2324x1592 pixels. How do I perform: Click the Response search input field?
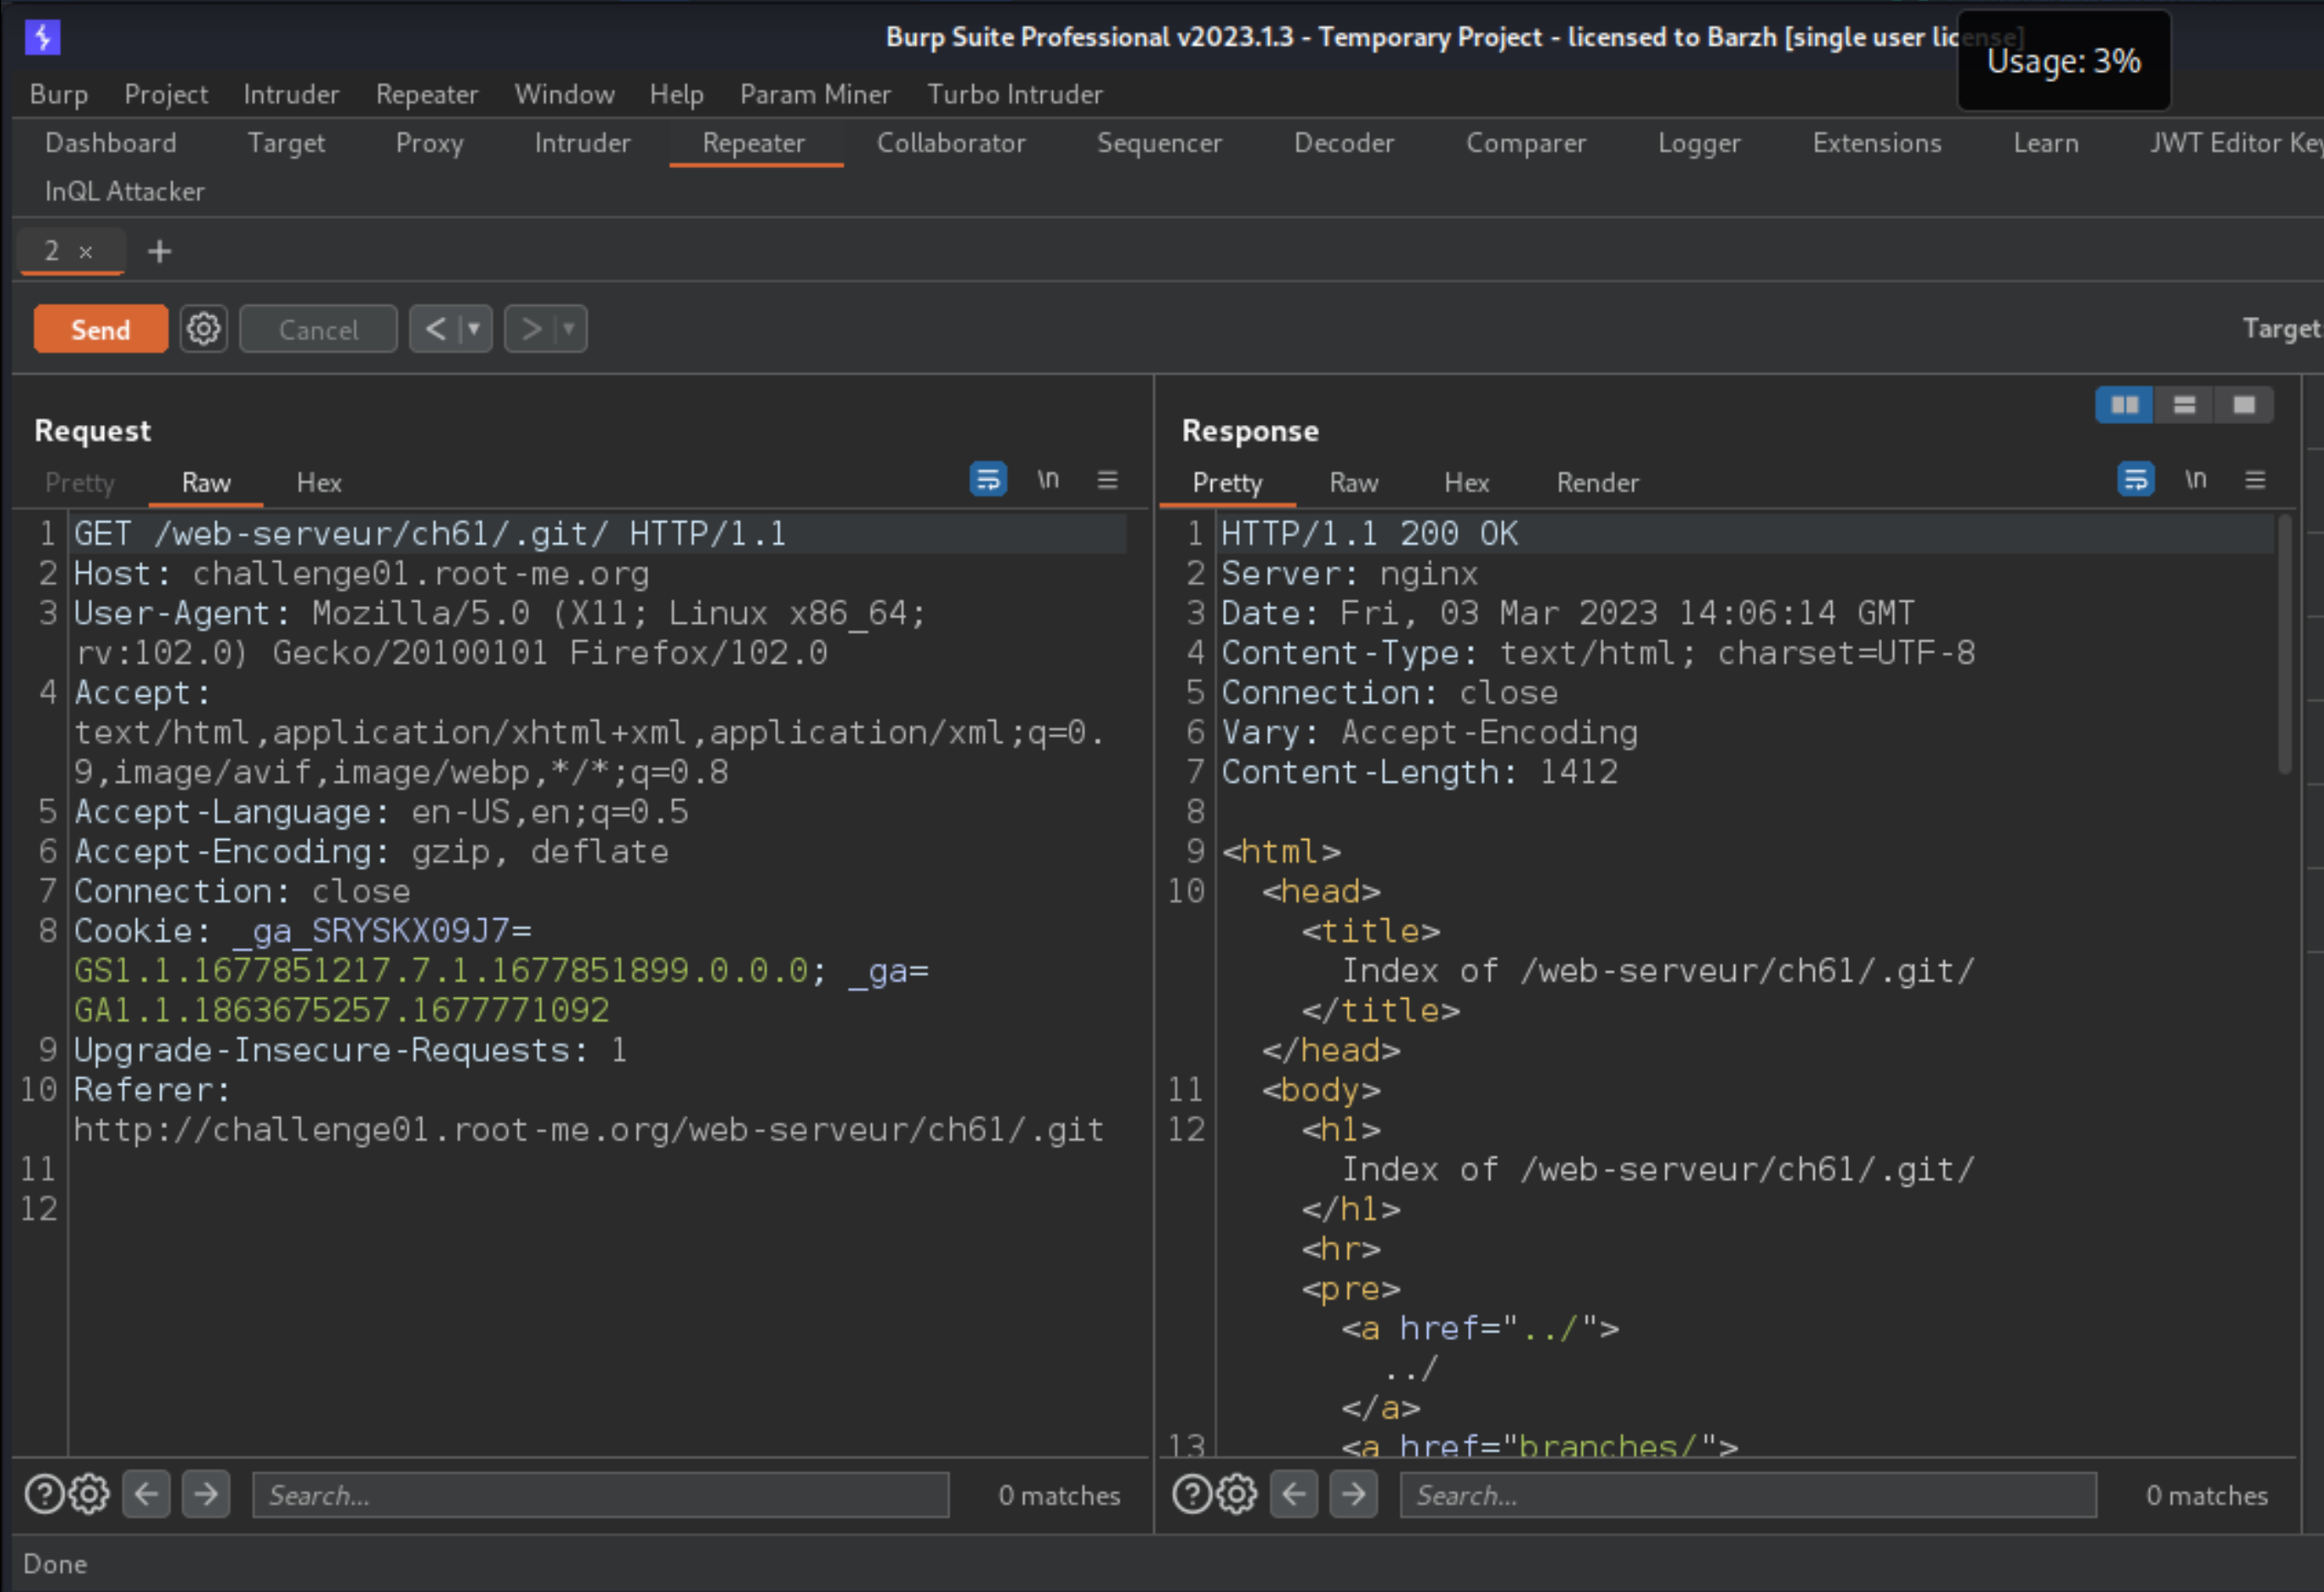1748,1494
